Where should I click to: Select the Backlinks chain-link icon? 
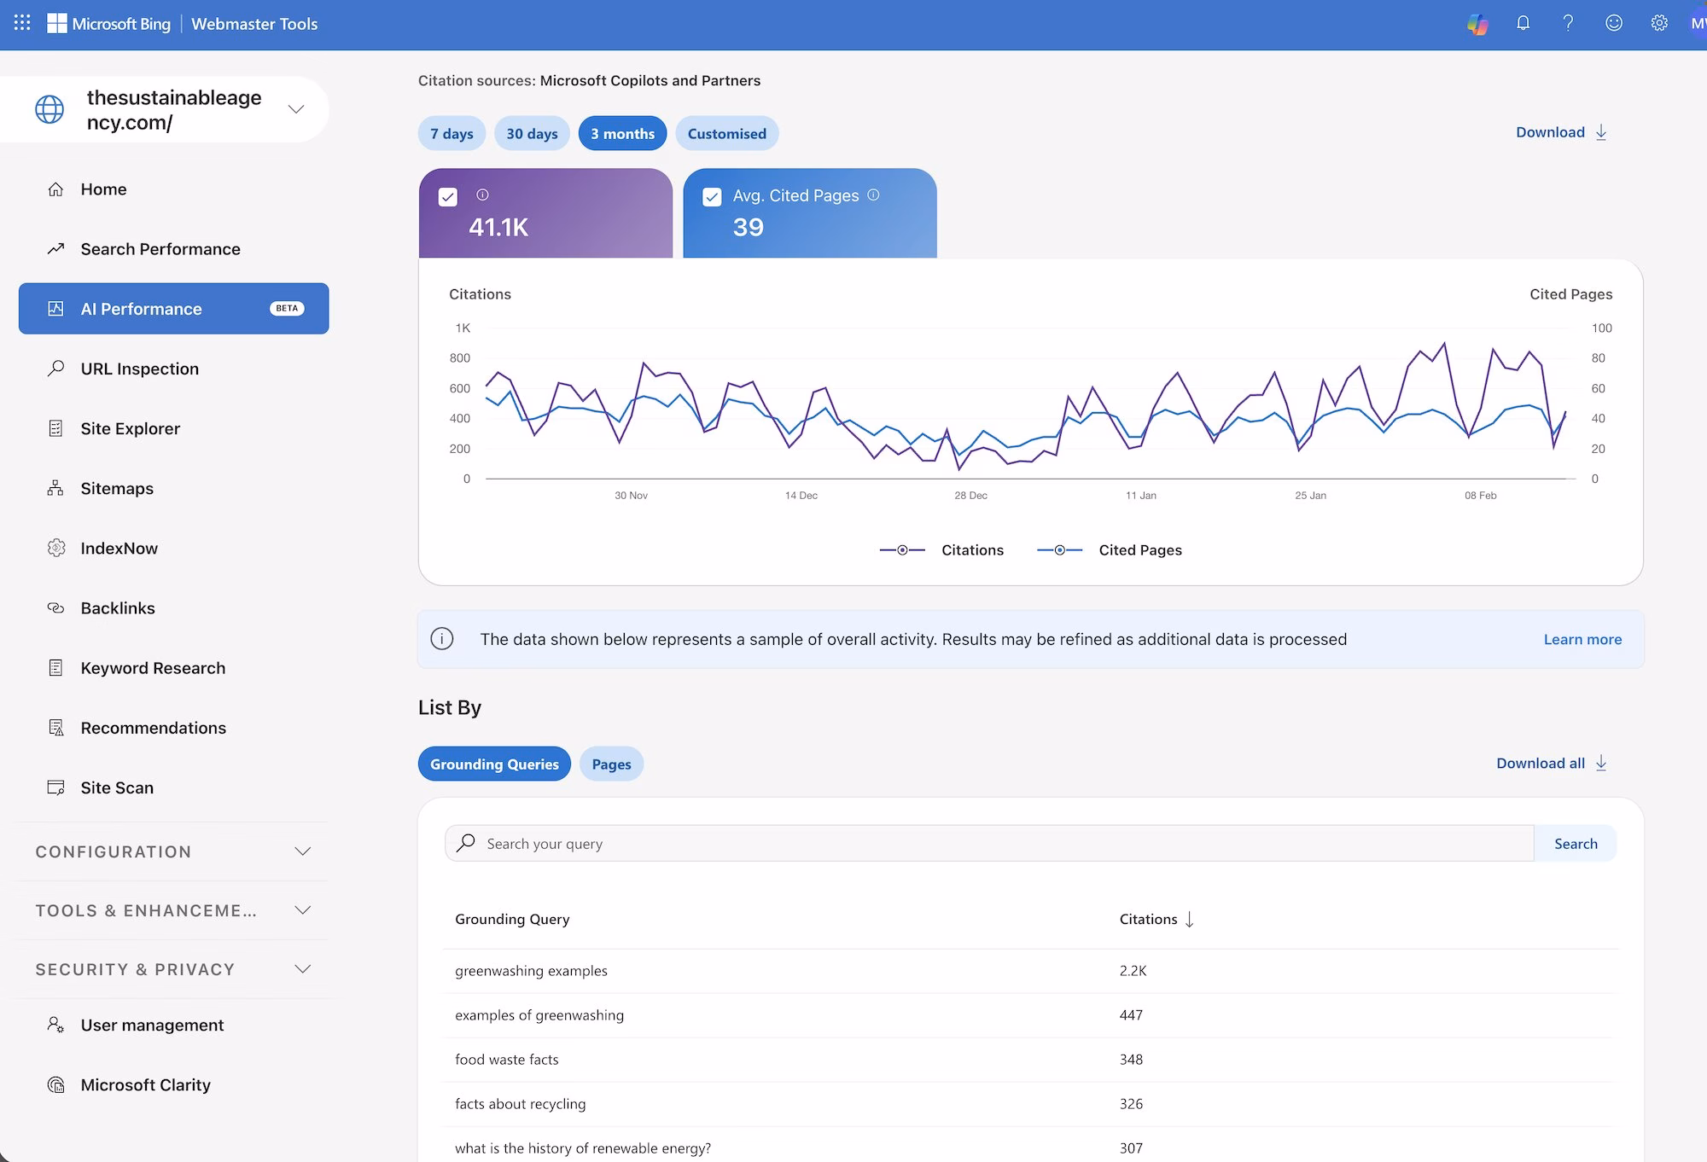(55, 607)
